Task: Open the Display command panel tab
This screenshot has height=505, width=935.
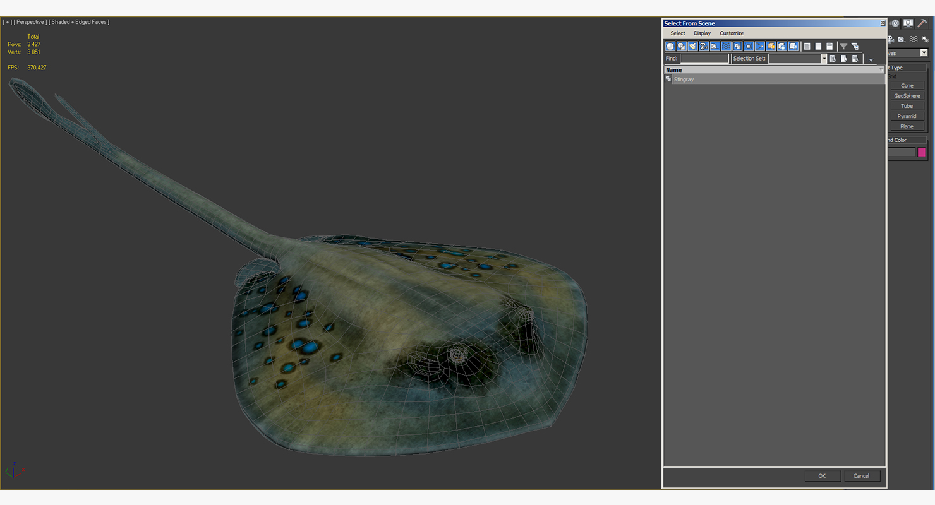Action: [908, 23]
